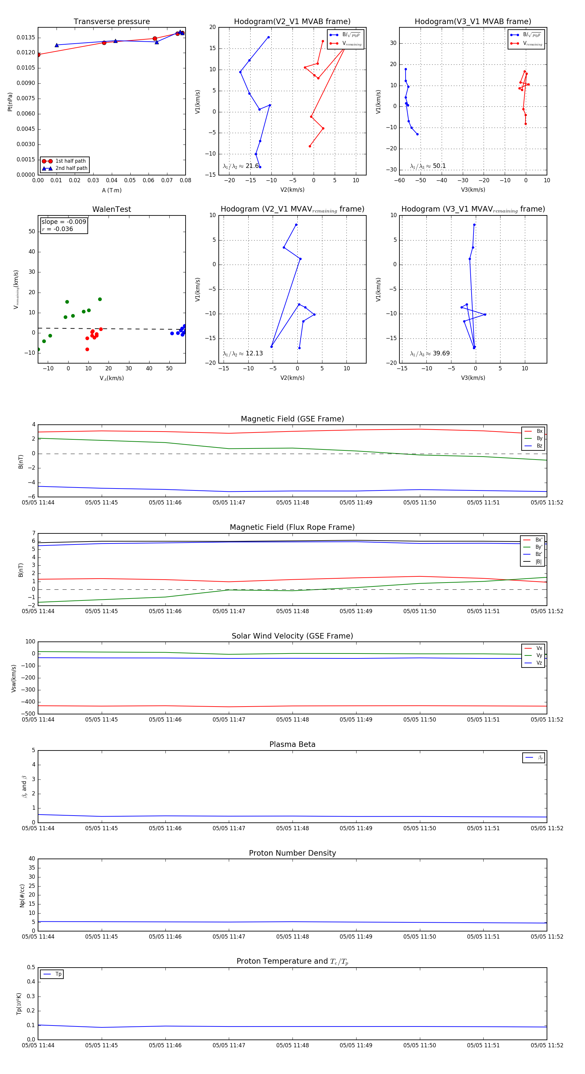The image size is (585, 1074).
Task: Click the "Np(#/cc)" y-axis label
Action: point(22,896)
